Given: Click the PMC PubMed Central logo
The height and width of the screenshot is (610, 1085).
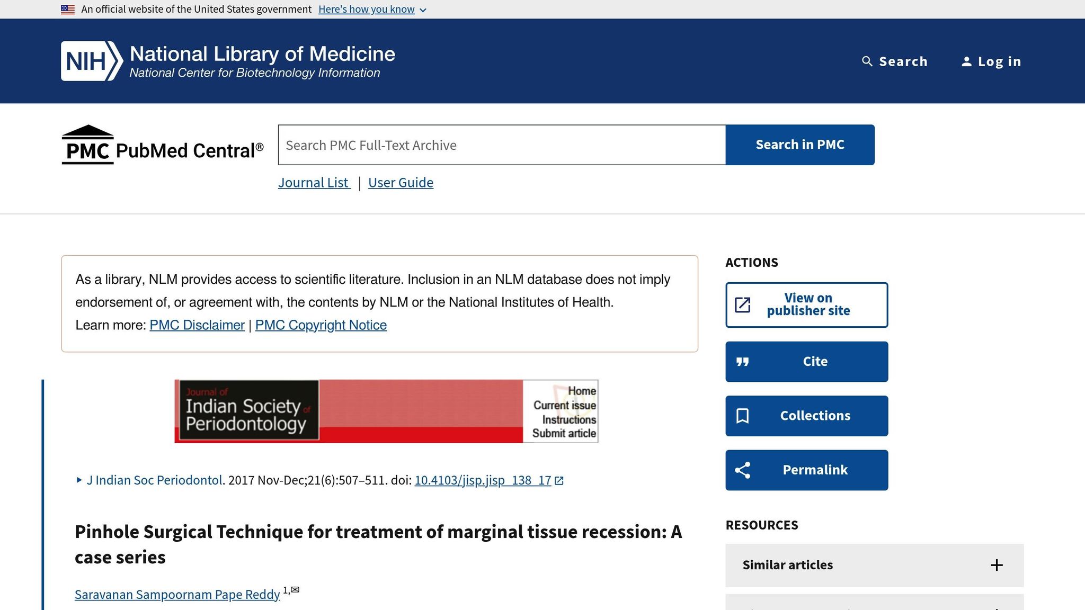Looking at the screenshot, I should (x=162, y=145).
